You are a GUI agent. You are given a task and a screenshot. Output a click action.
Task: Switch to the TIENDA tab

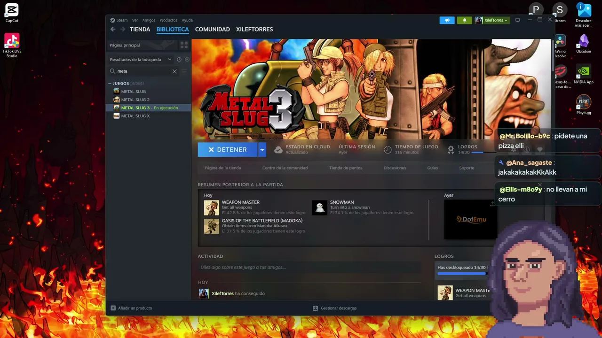tap(140, 29)
